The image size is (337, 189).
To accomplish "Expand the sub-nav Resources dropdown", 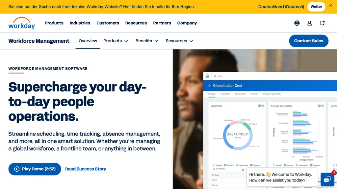I will click(x=179, y=41).
